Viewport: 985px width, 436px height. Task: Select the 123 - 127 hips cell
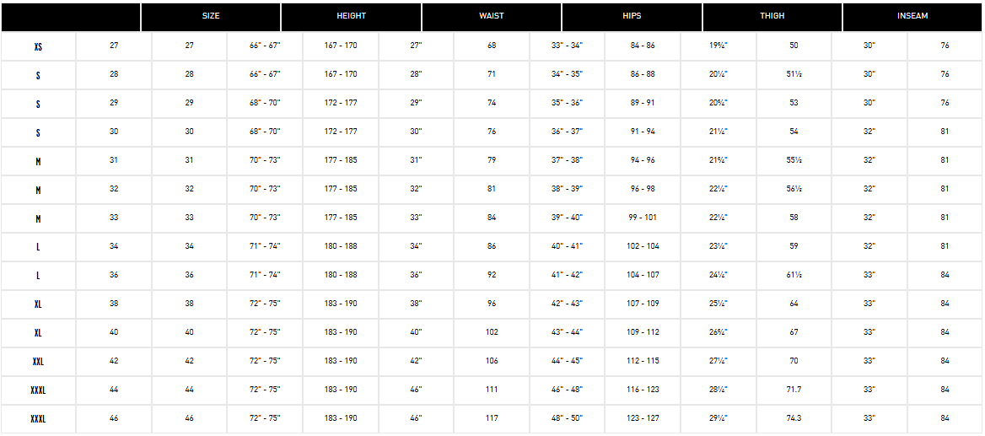[643, 418]
